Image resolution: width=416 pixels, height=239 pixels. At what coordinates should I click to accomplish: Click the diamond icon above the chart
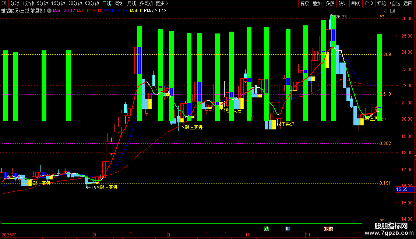pos(386,11)
